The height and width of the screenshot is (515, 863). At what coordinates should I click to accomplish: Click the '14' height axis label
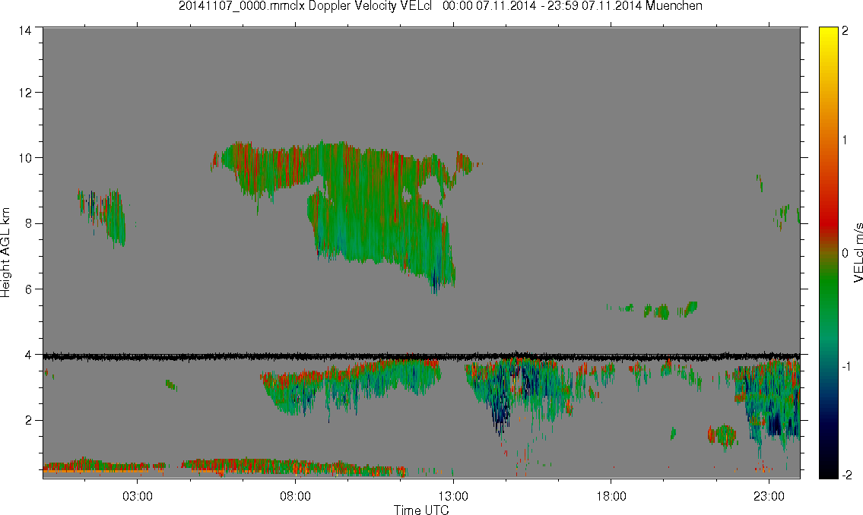click(x=25, y=31)
